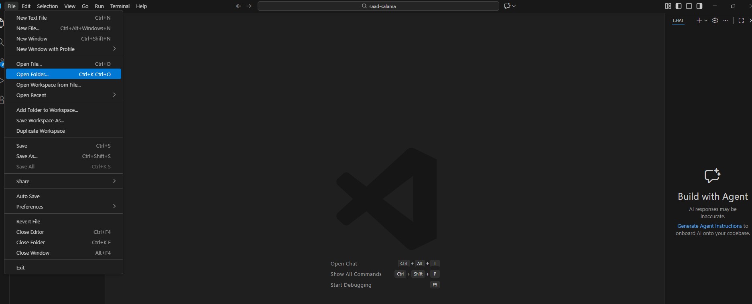Image resolution: width=752 pixels, height=304 pixels.
Task: Choose New Window from File menu
Action: click(x=63, y=39)
